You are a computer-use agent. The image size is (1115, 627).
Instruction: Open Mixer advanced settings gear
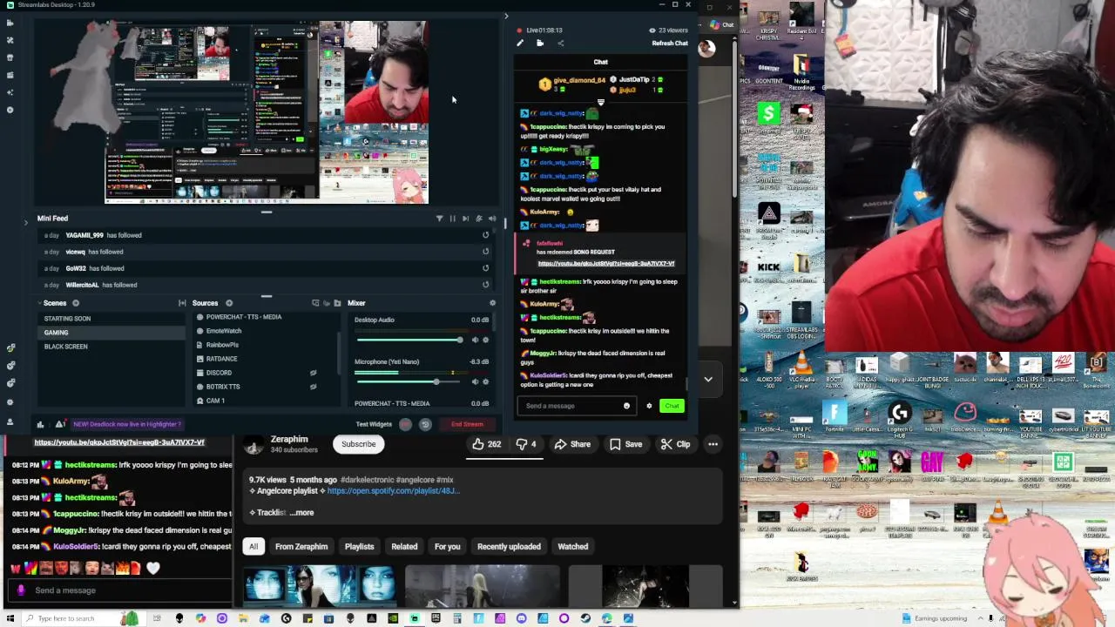[492, 303]
